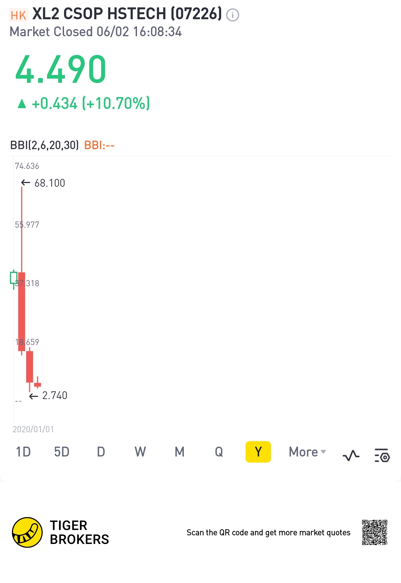
Task: Tap the QR code image
Action: pos(375,532)
